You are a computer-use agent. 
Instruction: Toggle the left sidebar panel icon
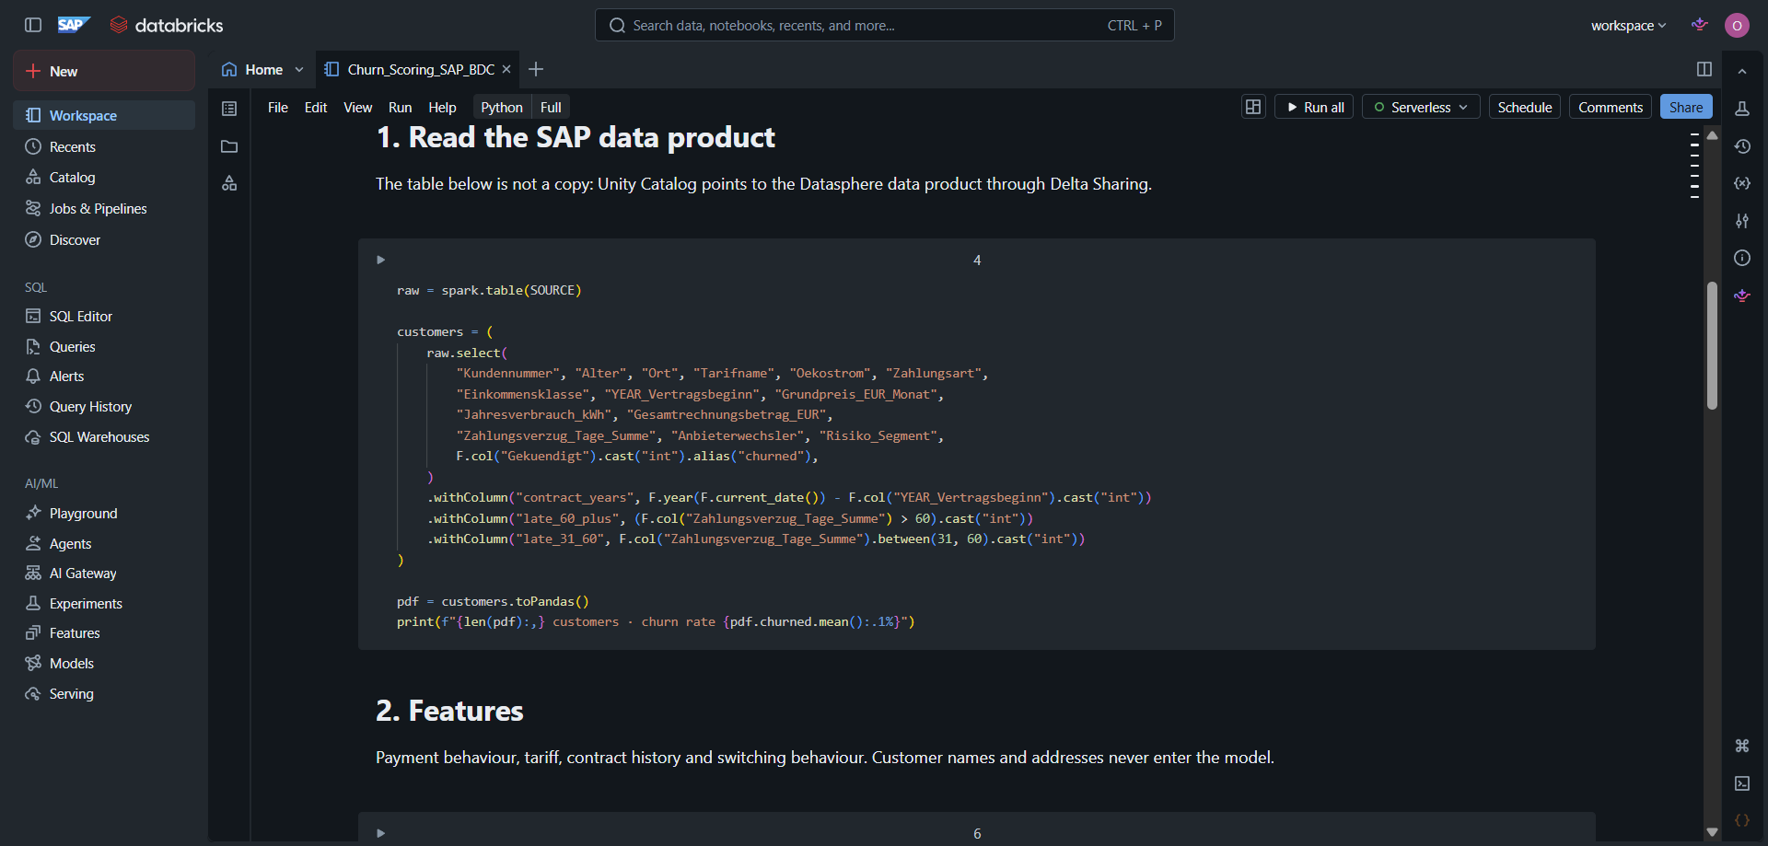click(33, 25)
